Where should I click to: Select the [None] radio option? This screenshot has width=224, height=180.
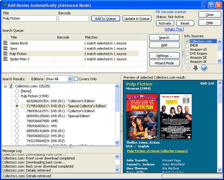click(17, 91)
